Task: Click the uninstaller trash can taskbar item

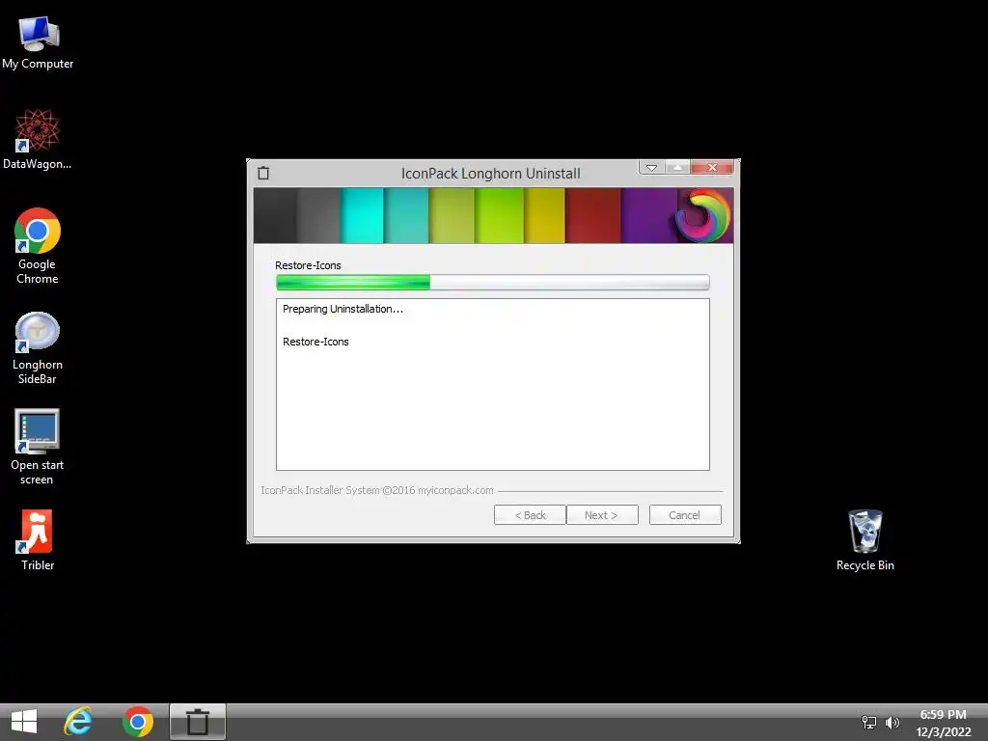Action: 197,722
